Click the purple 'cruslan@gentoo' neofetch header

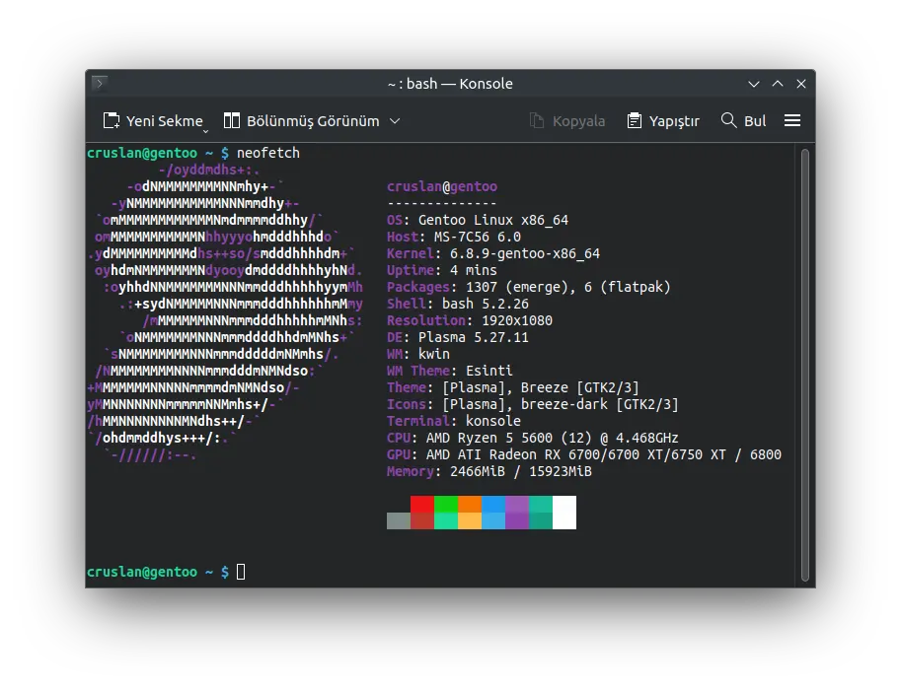[442, 186]
